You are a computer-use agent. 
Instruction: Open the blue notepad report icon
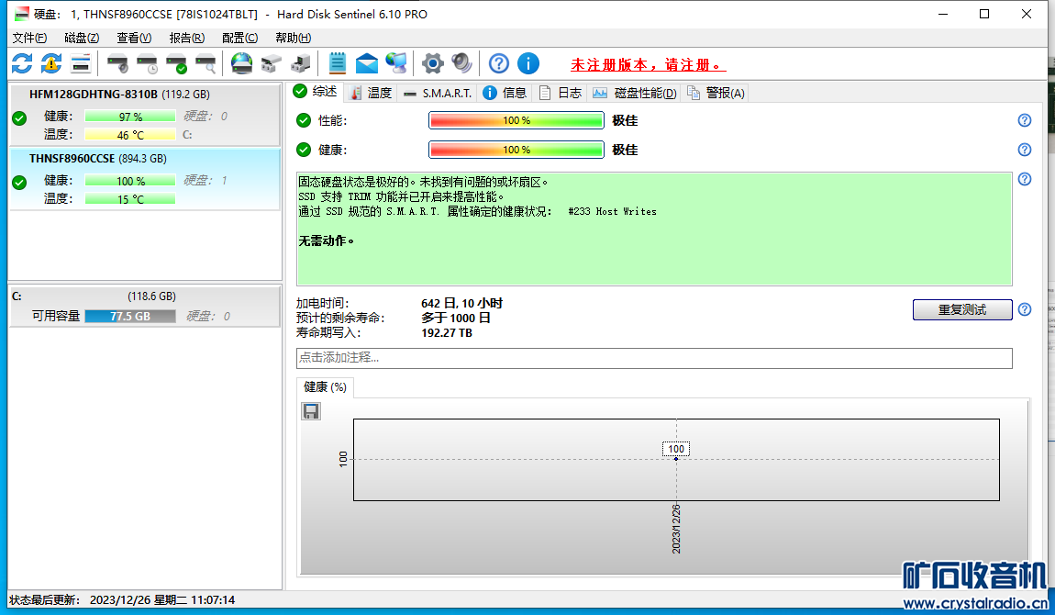338,63
